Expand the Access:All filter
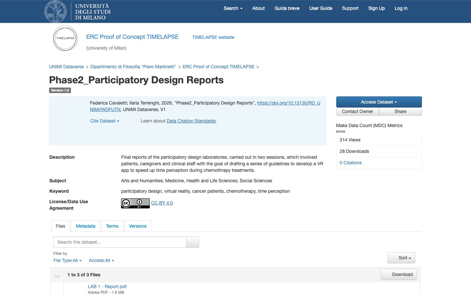The image size is (471, 294). [x=101, y=260]
